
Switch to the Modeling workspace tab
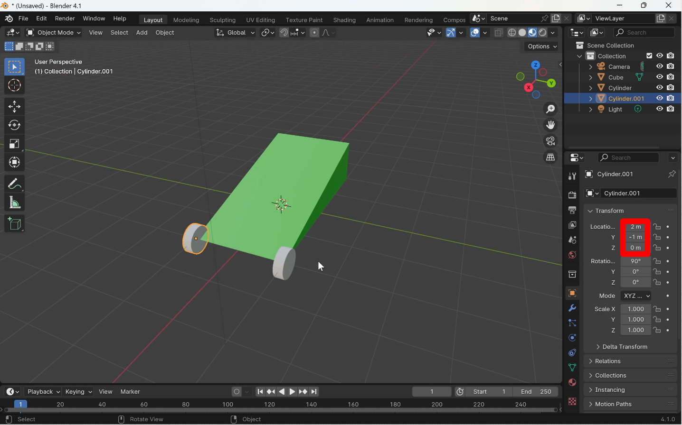tap(186, 20)
